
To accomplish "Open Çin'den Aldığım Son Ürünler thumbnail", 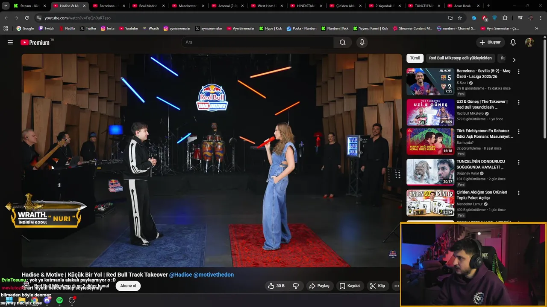I will click(x=430, y=203).
